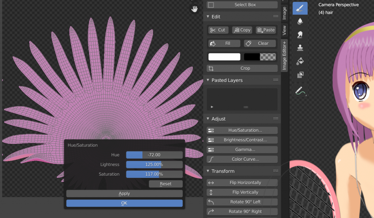Select the Clone stamp tool
This screenshot has height=218, width=374.
(x=300, y=48)
